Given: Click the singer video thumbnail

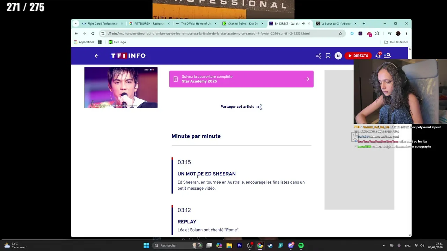Looking at the screenshot, I should (121, 88).
